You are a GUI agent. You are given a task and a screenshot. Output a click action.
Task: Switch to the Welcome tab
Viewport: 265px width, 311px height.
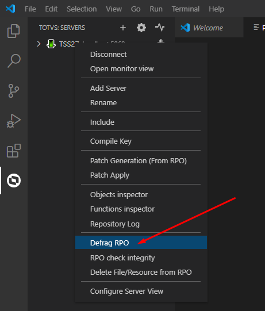pos(209,28)
